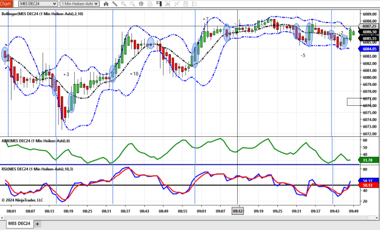Image resolution: width=380 pixels, height=230 pixels.
Task: Click the 08:01 time axis label
Action: [x=11, y=211]
